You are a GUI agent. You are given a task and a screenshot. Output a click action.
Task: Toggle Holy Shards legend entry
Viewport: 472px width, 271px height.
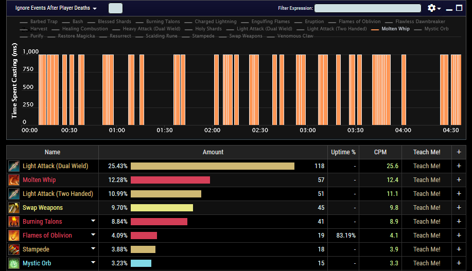203,29
